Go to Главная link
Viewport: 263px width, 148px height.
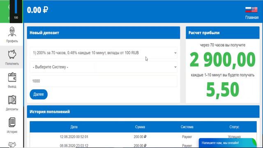tap(252, 17)
